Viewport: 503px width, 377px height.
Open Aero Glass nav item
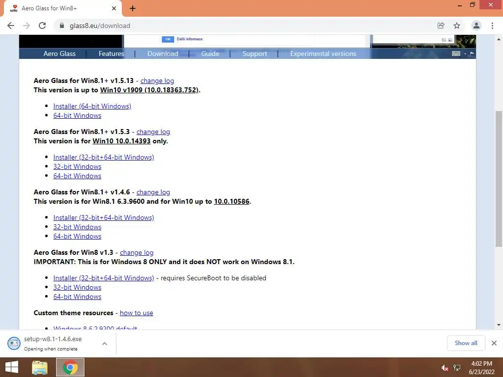(x=59, y=54)
